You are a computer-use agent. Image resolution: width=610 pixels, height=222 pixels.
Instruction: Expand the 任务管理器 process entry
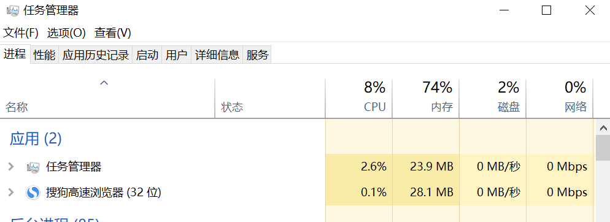[11, 167]
